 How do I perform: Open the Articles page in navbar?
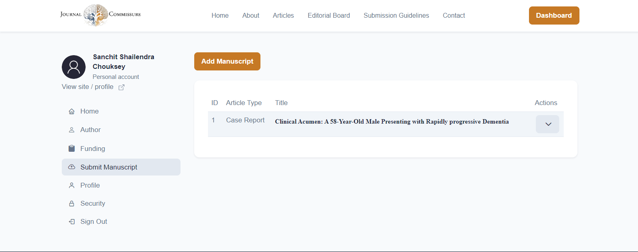click(283, 16)
